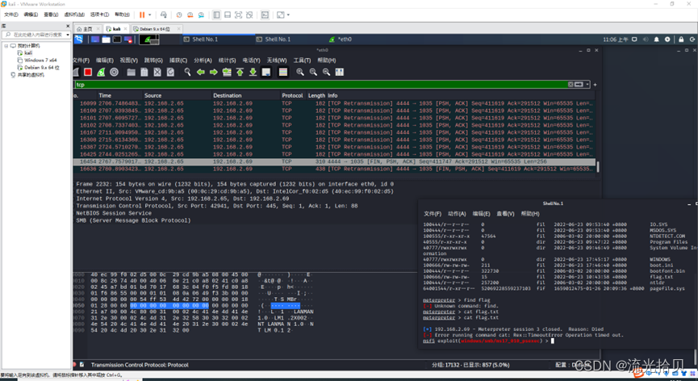
Task: Restart the current capture (green fin icon)
Action: click(101, 72)
